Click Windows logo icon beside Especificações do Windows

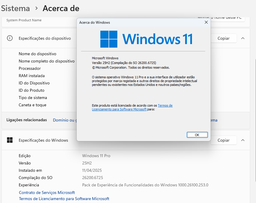click(10, 140)
